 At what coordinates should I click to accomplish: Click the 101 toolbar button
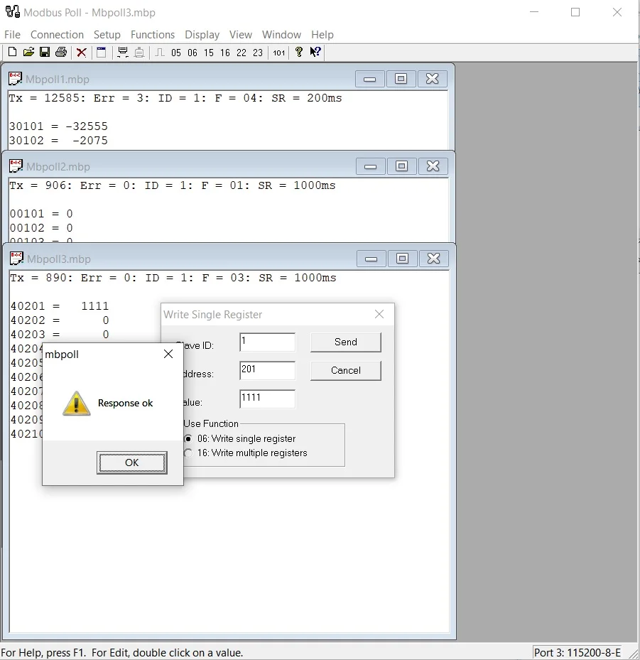[279, 53]
